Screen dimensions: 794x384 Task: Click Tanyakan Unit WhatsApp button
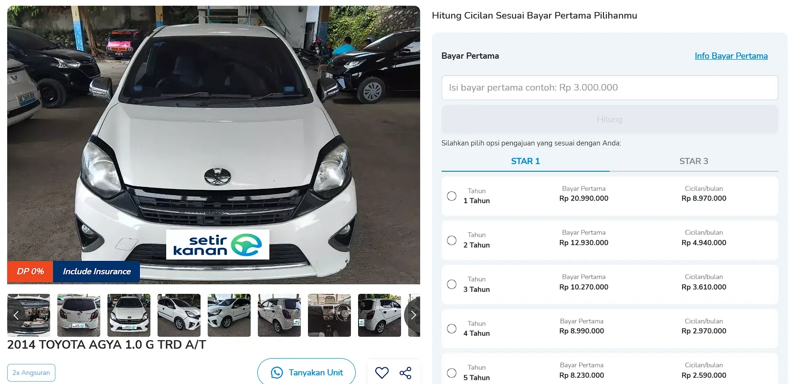307,373
